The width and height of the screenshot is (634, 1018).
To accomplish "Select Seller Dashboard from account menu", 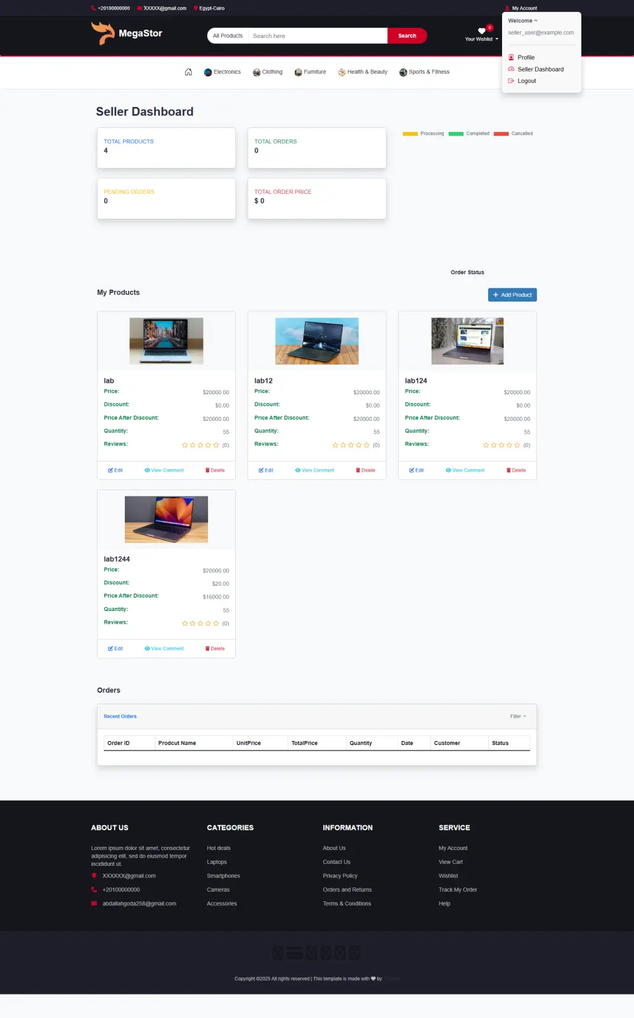I will [x=541, y=69].
